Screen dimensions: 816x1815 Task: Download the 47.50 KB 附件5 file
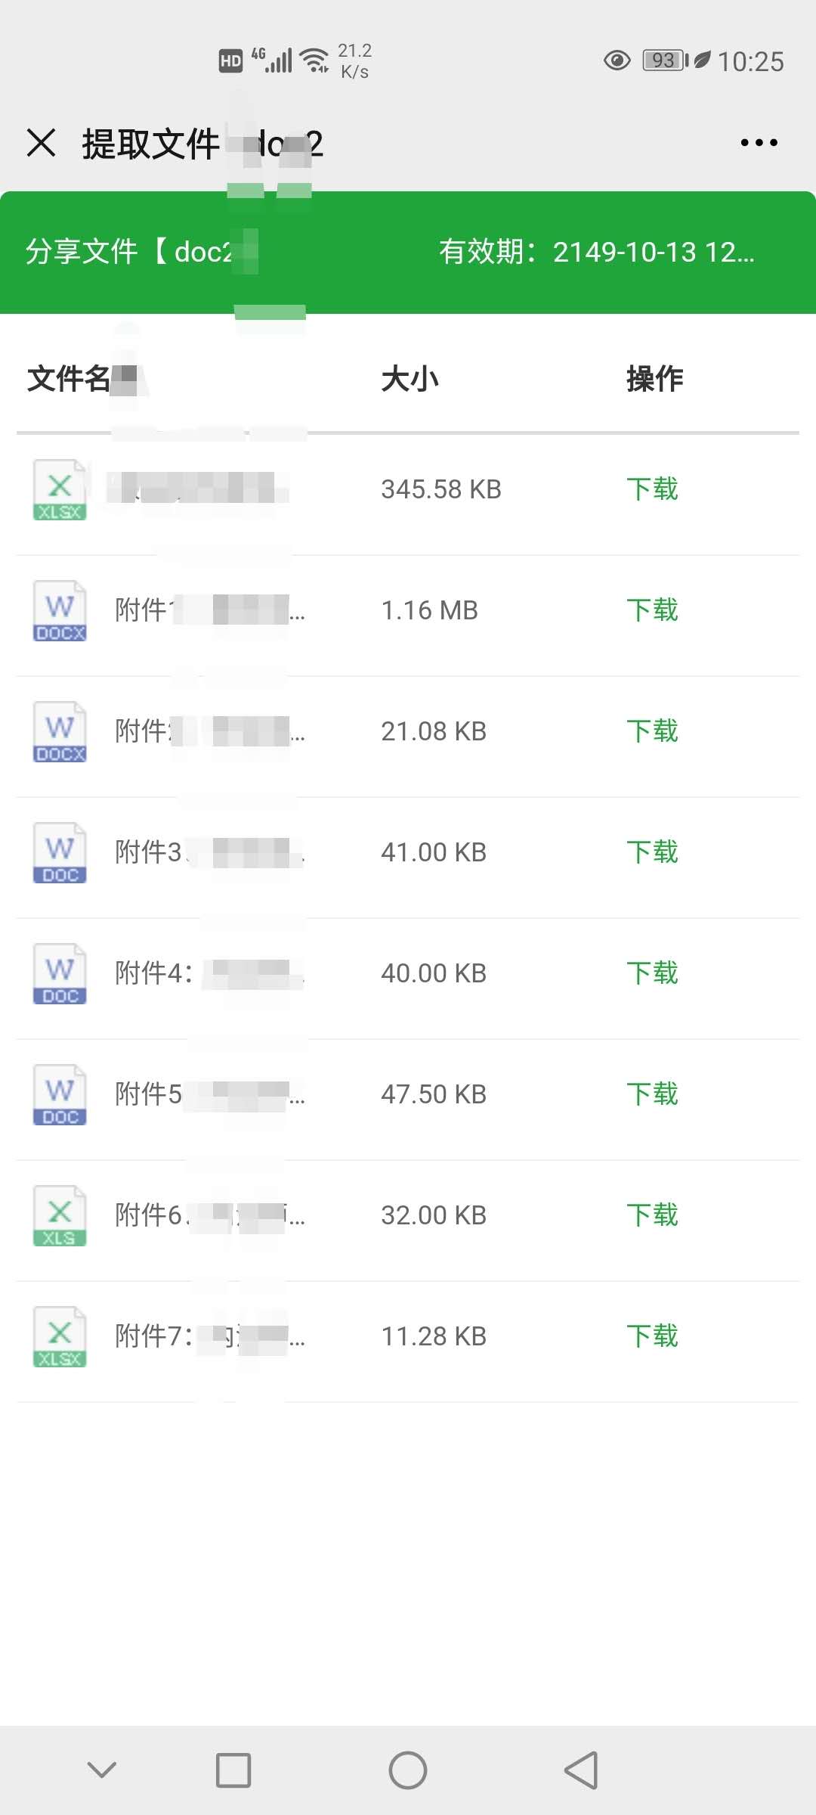653,1094
